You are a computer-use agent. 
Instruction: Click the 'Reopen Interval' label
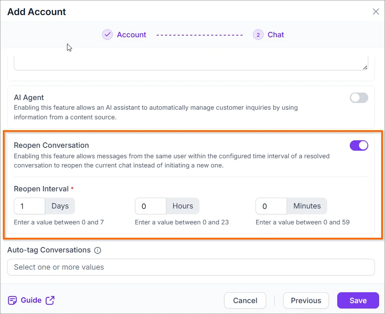pos(41,189)
